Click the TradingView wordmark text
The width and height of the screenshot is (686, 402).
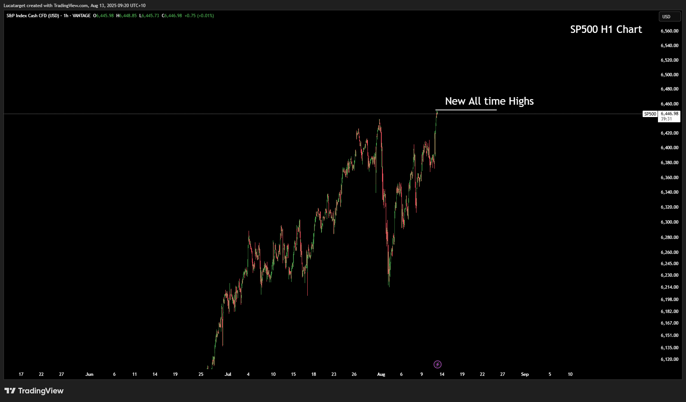click(41, 391)
